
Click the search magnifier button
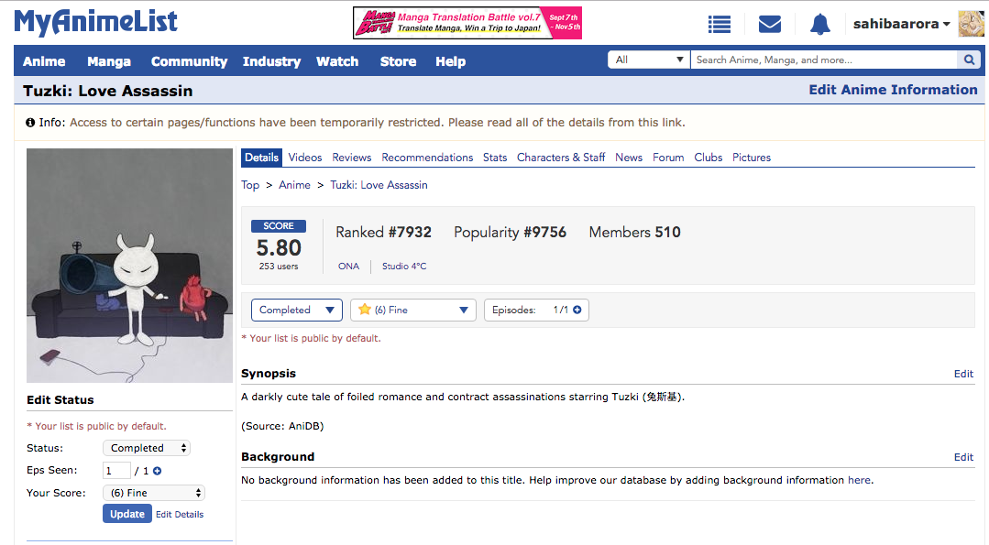coord(968,60)
